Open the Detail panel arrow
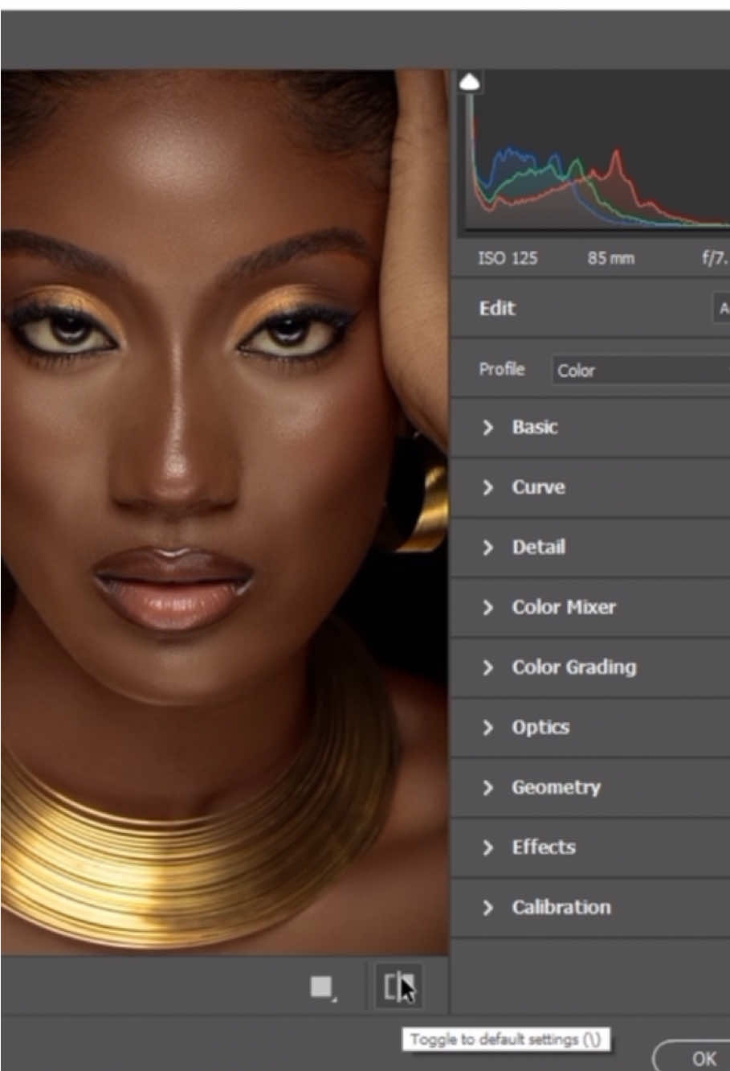 (x=487, y=548)
